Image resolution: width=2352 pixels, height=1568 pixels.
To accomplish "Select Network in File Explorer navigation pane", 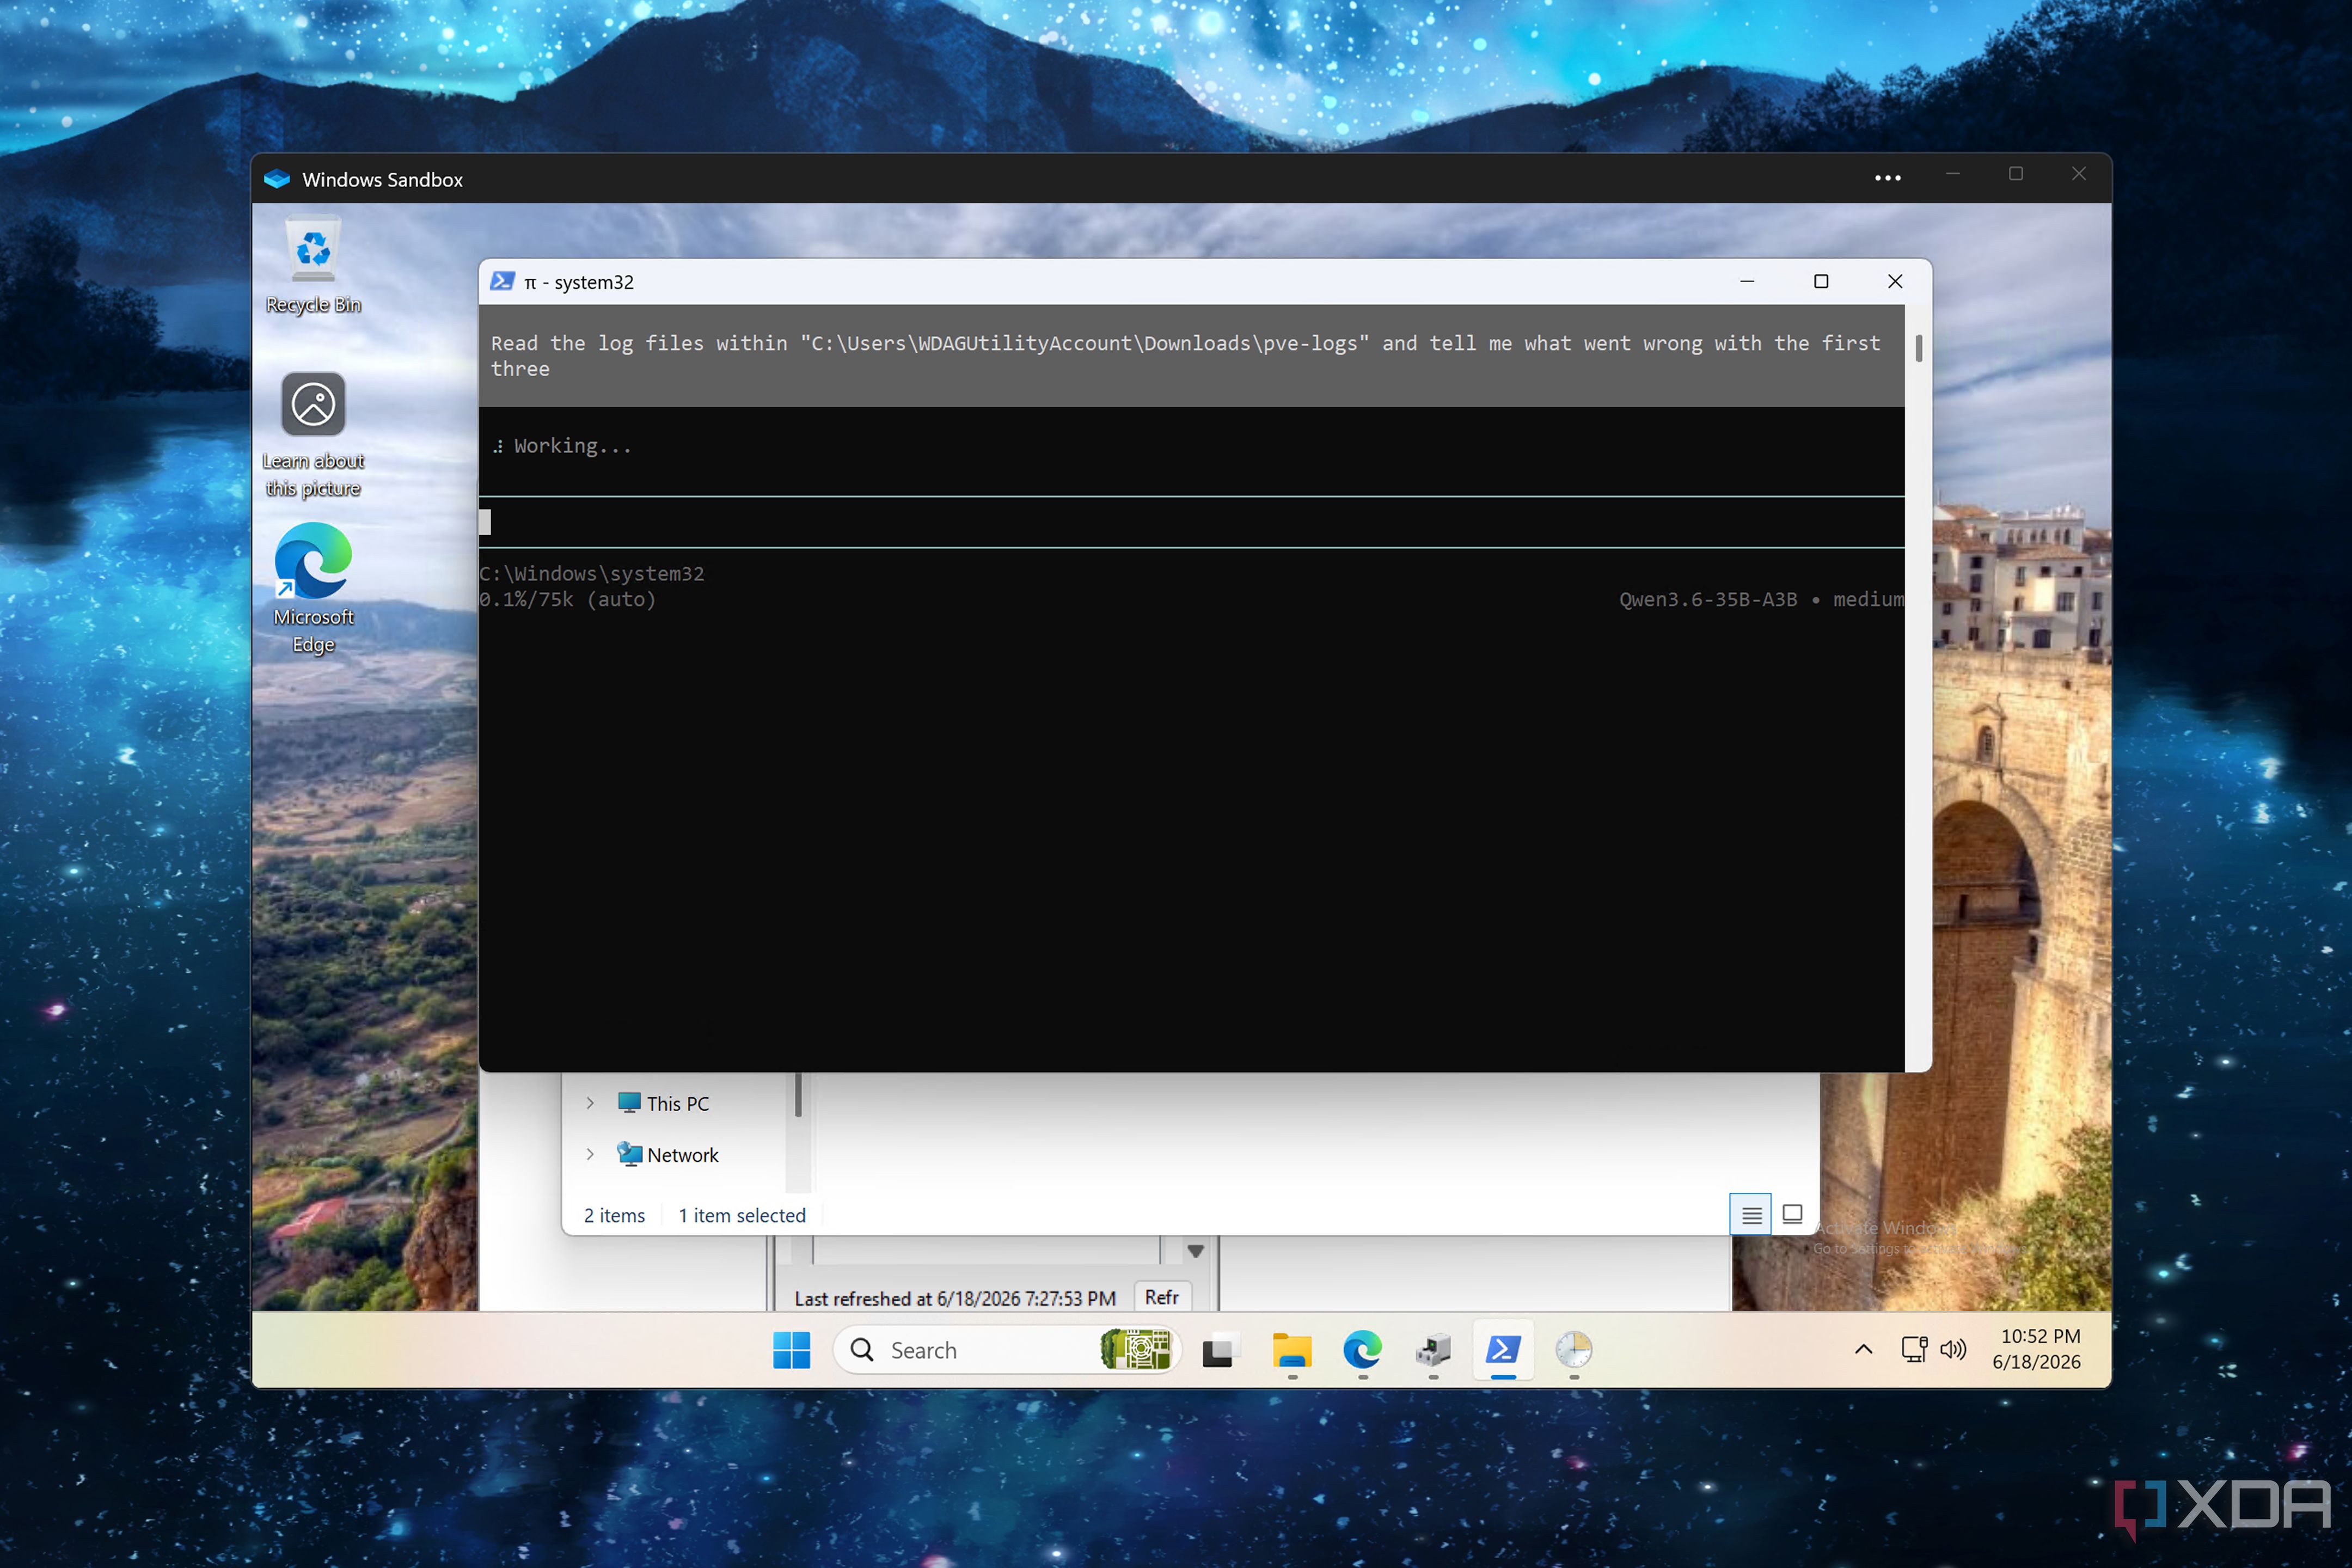I will coord(668,1155).
